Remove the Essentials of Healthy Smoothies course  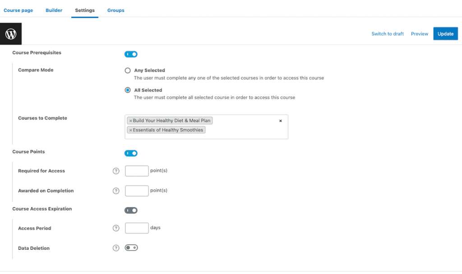coord(131,130)
